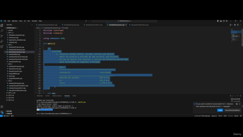Screen dimensions: 243x137
Task: Close the terminal panel
Action: point(240,96)
